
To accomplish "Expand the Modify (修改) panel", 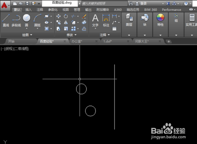I will 72,35.
